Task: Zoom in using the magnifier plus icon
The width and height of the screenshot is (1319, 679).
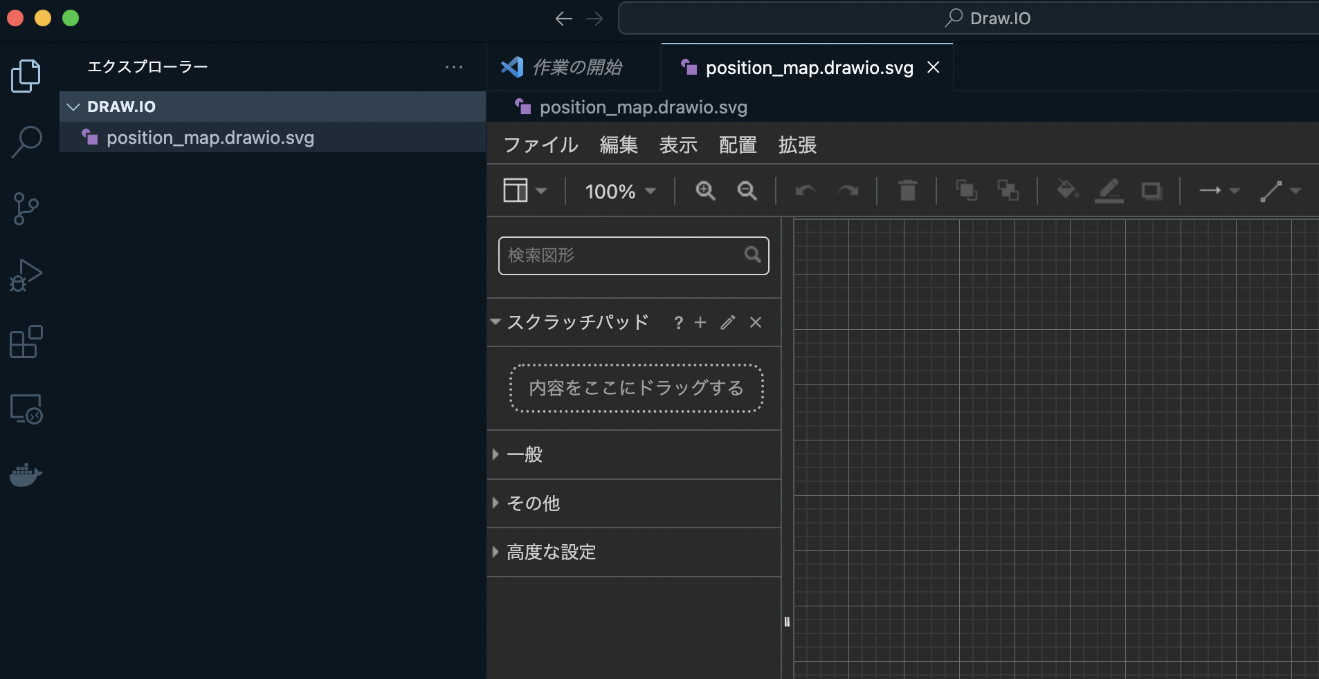Action: point(704,192)
